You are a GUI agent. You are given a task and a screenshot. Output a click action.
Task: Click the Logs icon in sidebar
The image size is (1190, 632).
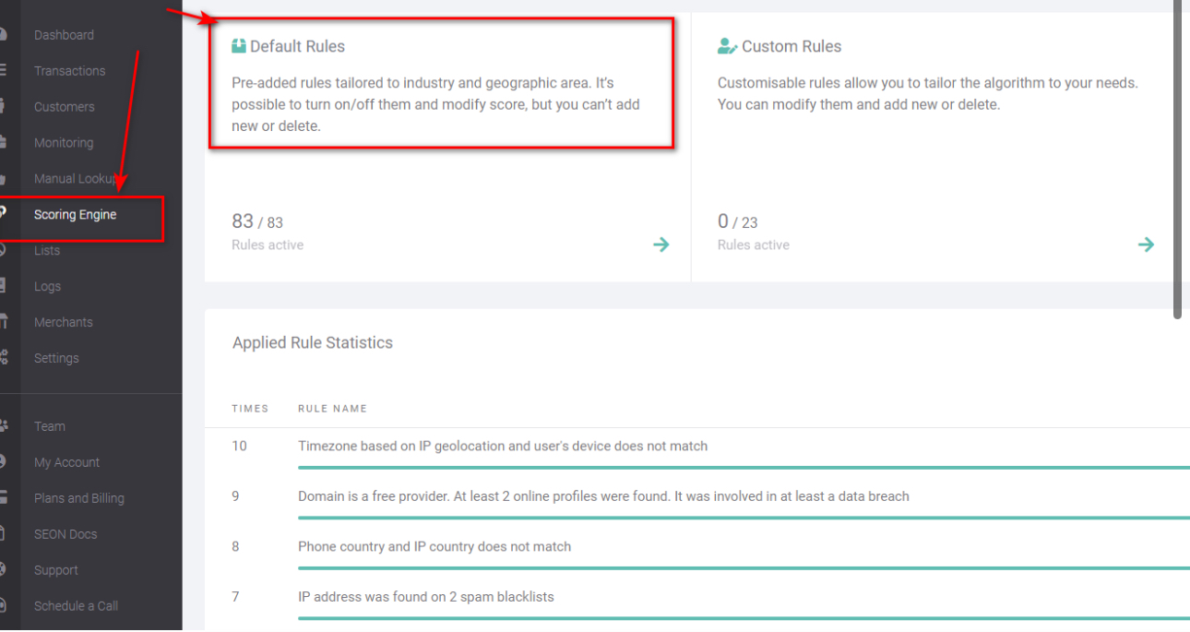point(4,286)
